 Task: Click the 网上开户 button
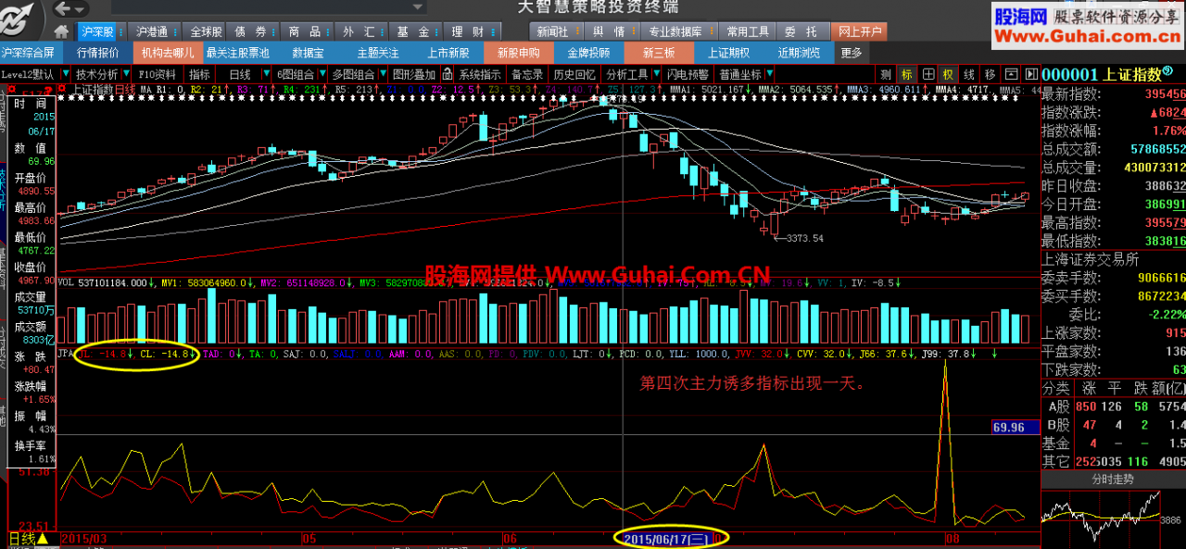(859, 31)
